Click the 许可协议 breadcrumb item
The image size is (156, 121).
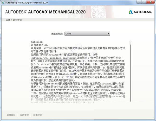[x=17, y=20]
